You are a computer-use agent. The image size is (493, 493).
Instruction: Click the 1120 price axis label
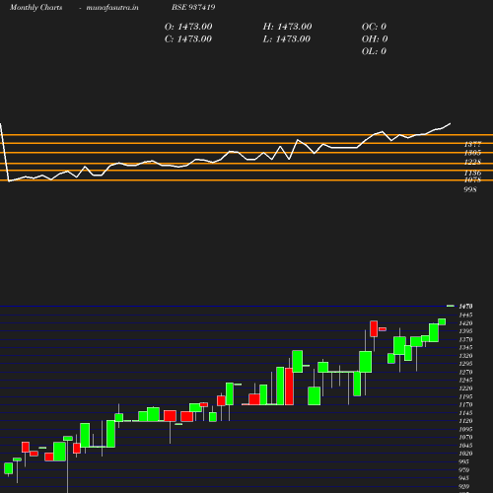(x=465, y=421)
